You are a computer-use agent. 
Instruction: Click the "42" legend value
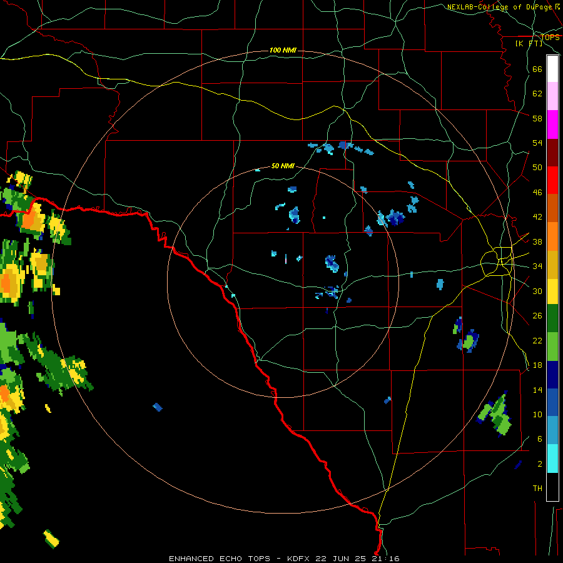(537, 217)
